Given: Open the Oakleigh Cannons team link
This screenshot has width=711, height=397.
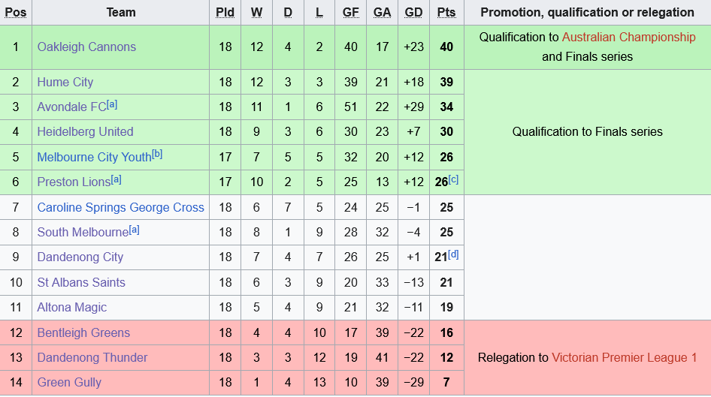Looking at the screenshot, I should point(86,47).
